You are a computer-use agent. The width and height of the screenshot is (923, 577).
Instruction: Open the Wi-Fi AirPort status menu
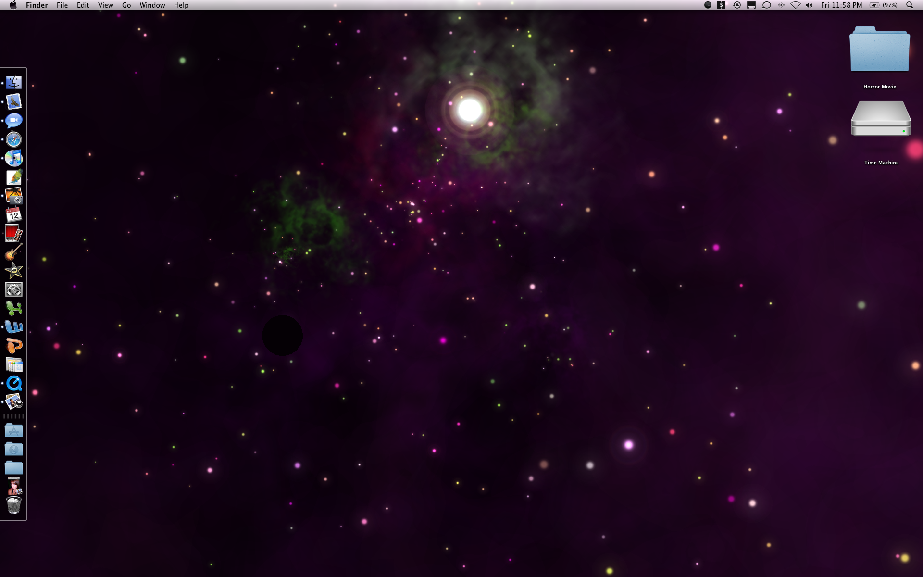coord(796,5)
